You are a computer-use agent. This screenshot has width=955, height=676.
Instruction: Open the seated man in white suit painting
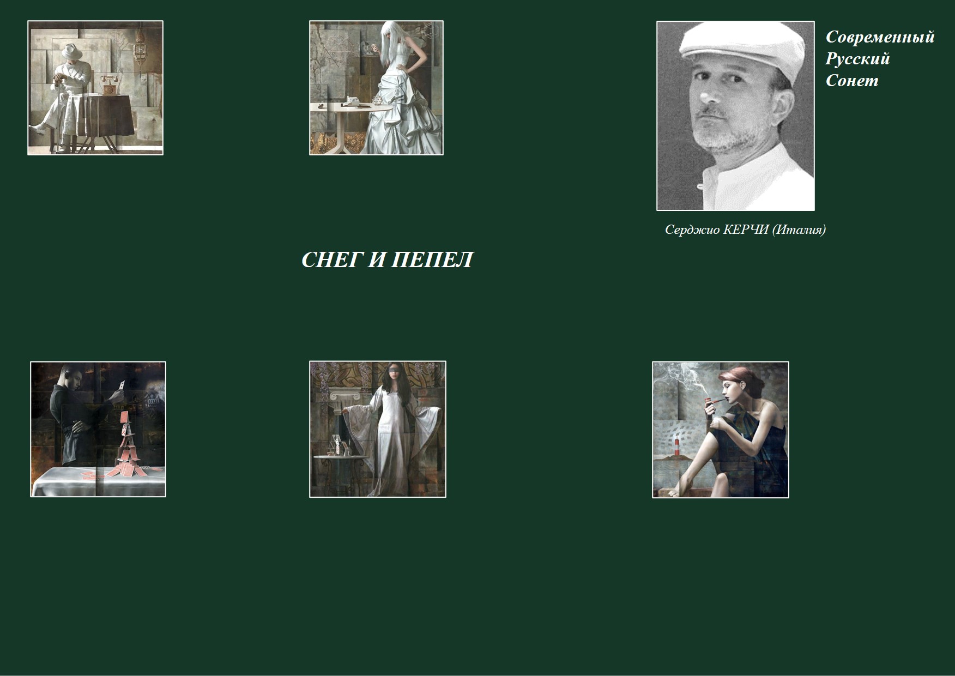click(x=95, y=88)
